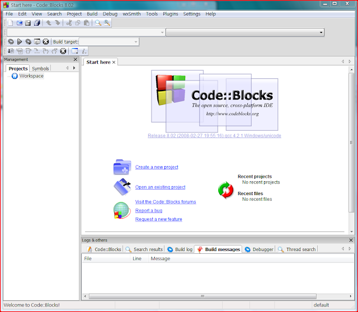Click the Open an existing project link
Viewport: 358px width, 312px height.
click(160, 187)
